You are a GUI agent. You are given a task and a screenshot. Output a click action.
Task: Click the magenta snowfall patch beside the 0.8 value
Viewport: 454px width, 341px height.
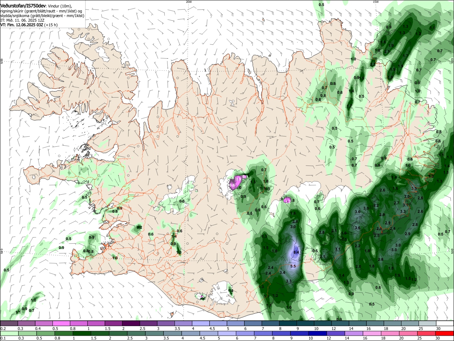287,200
